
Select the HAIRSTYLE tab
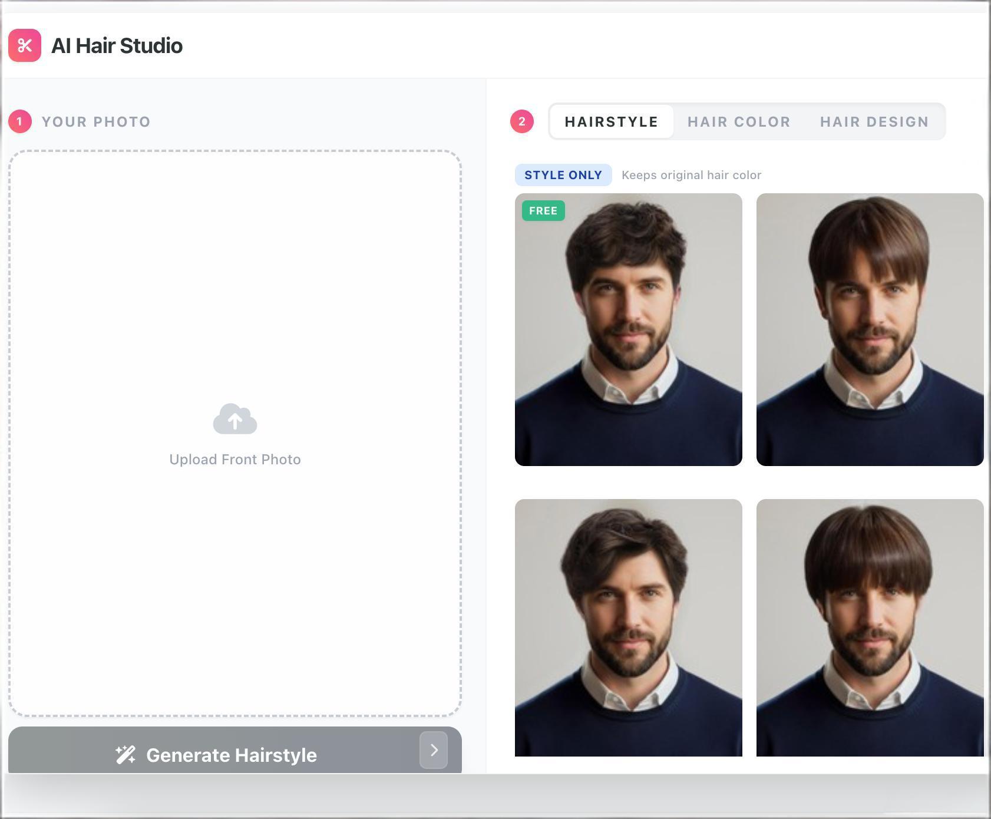click(611, 121)
